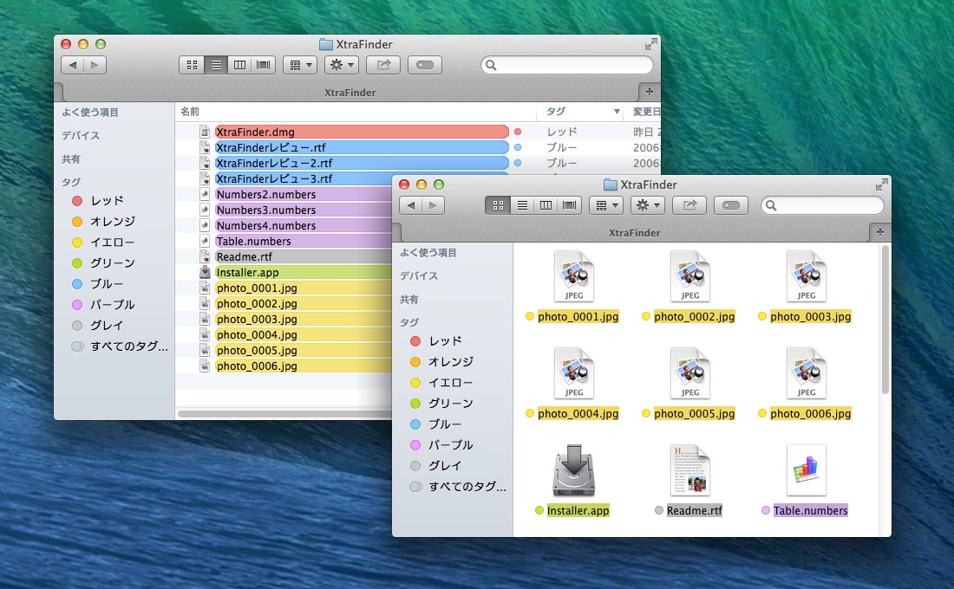Open action gear menu in rear window

[342, 65]
